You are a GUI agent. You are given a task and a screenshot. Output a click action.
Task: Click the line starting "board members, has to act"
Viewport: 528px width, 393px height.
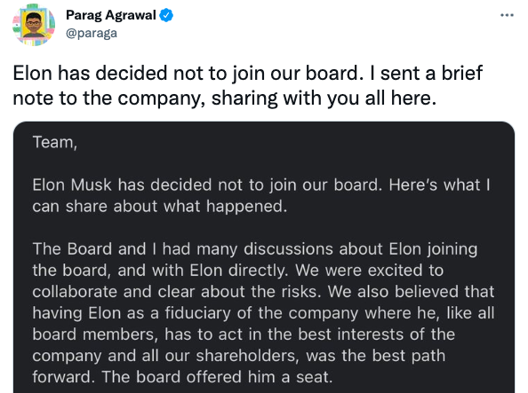[244, 334]
